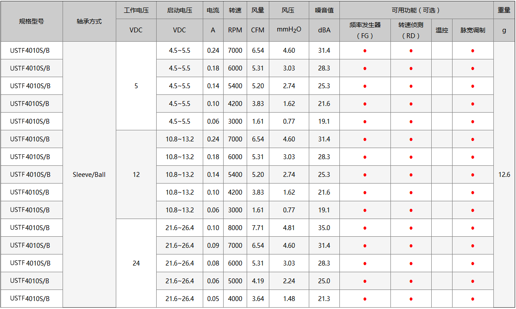Click the 噪音值 column header

click(x=324, y=10)
